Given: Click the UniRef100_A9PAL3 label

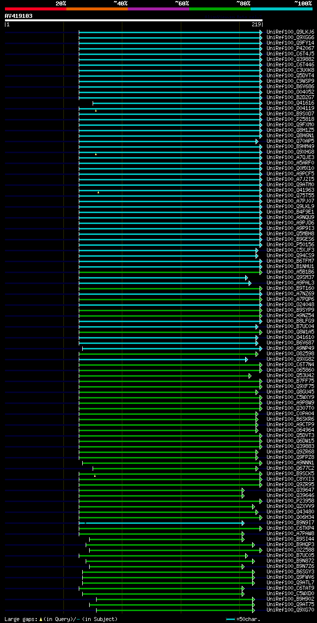Looking at the screenshot, I should [290, 283].
